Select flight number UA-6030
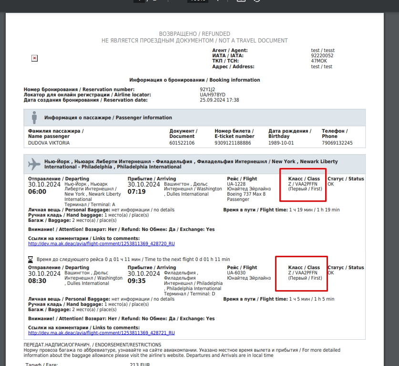 (x=236, y=273)
